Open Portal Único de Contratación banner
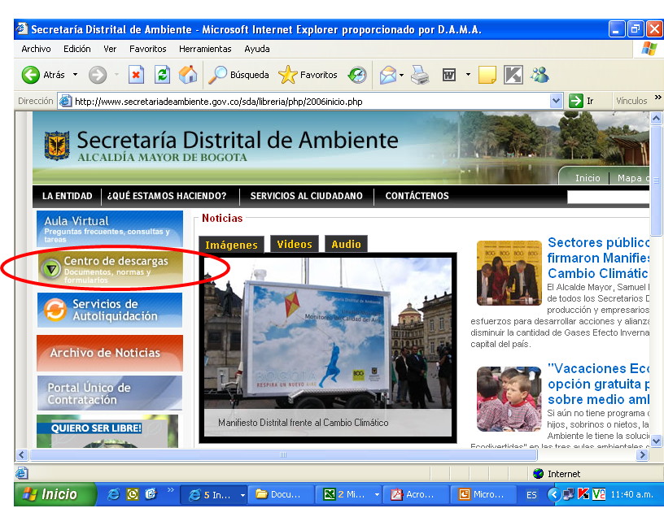664x530 pixels. 110,393
